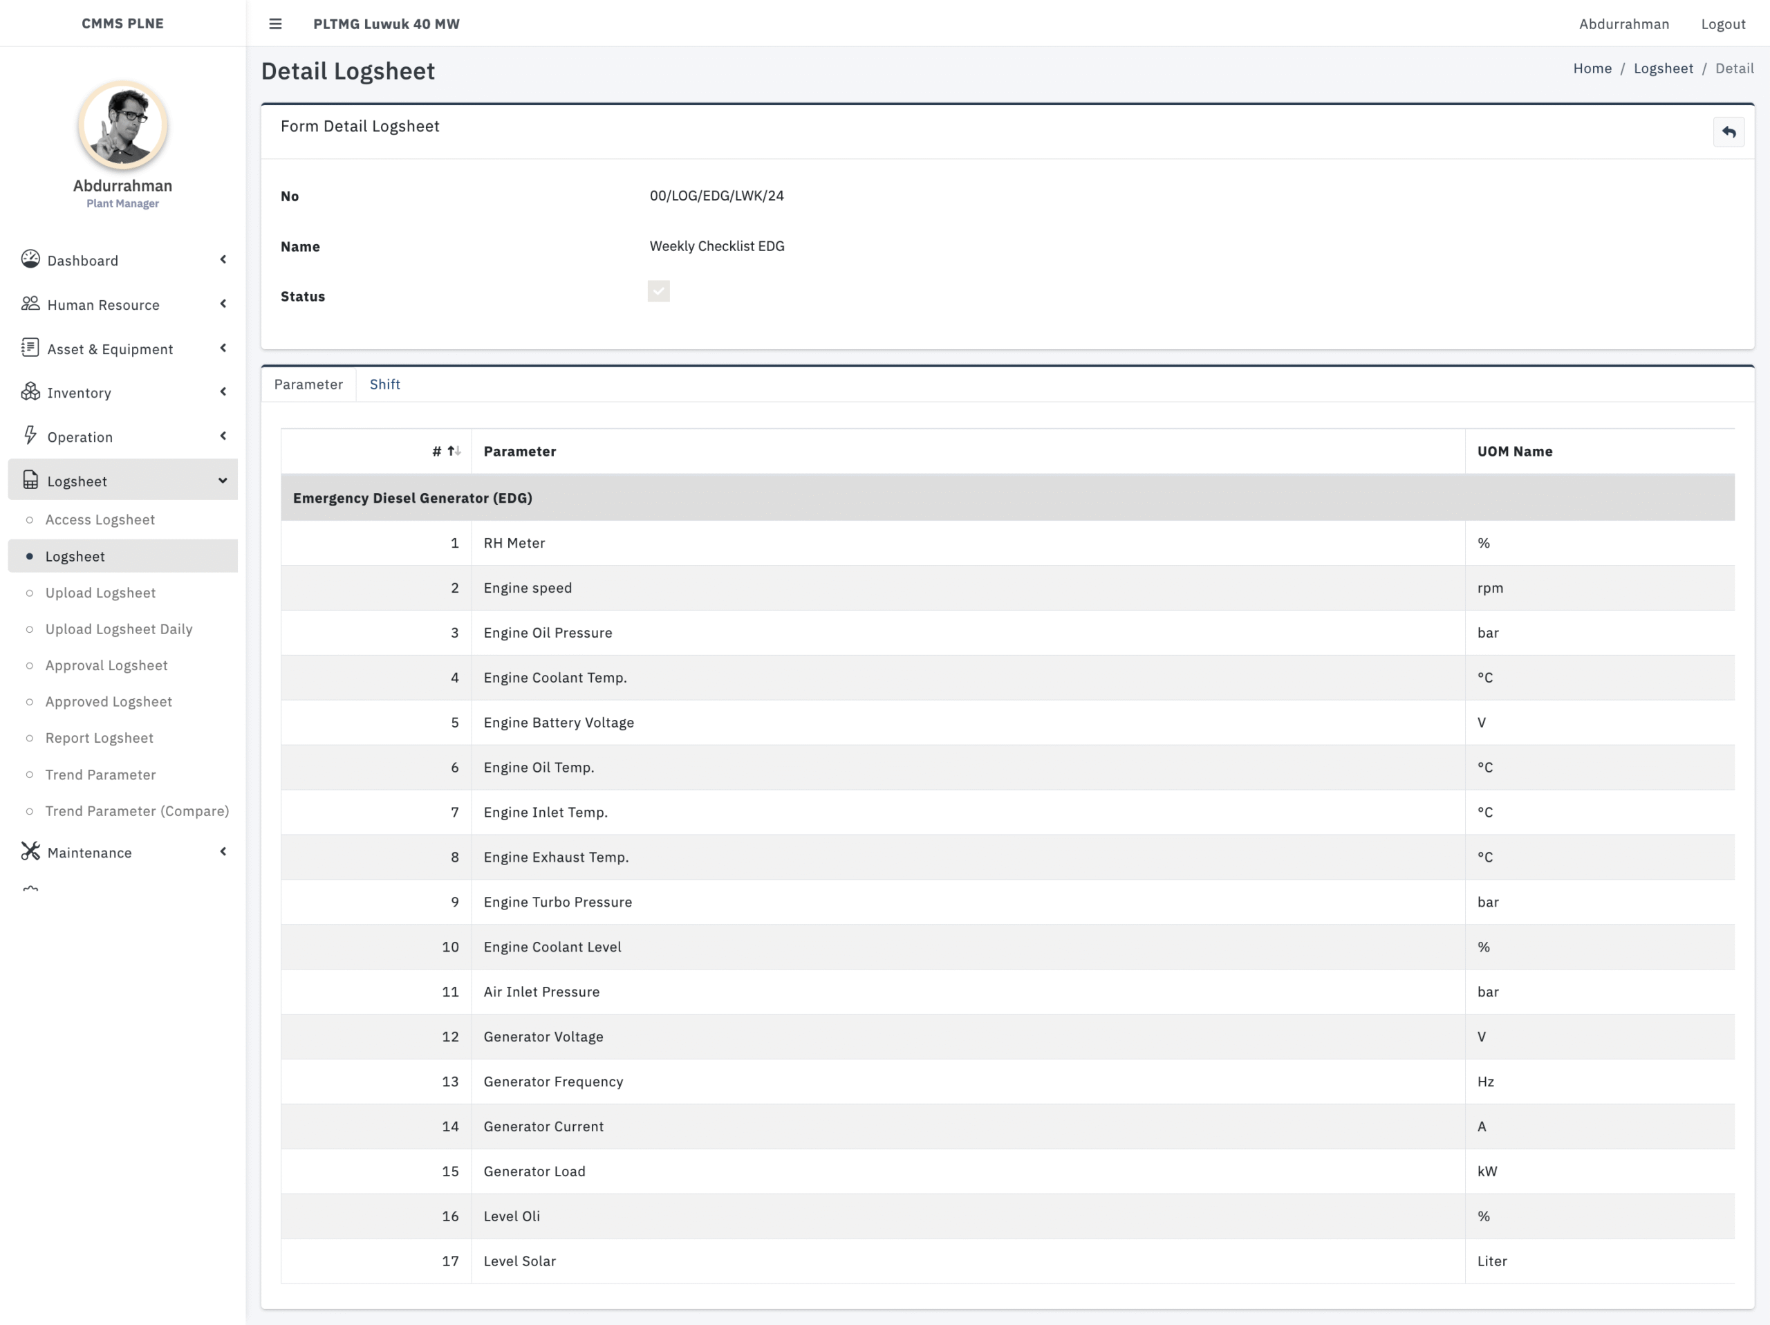Expand the Dashboard menu chevron
The width and height of the screenshot is (1770, 1325).
point(223,259)
